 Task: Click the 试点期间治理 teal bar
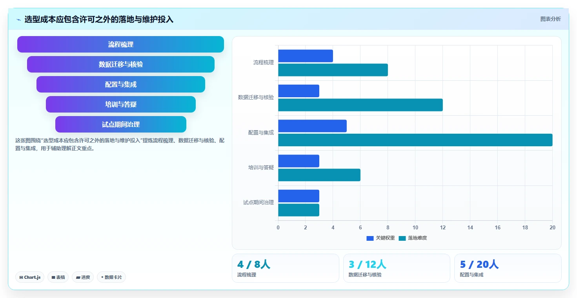299,210
